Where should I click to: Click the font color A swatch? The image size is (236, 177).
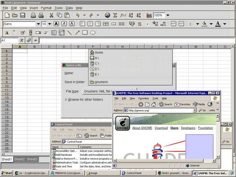218,24
